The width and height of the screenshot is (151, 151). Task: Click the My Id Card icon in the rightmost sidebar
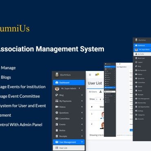(136, 58)
